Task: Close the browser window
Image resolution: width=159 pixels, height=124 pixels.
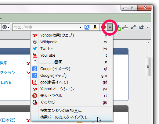Action: [144, 8]
